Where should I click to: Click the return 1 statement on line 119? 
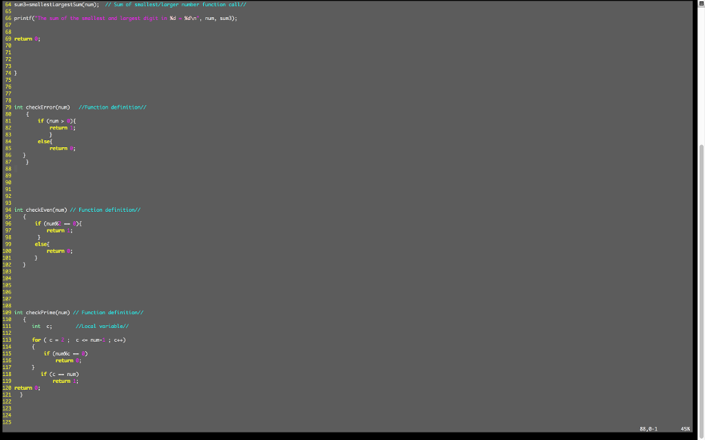pos(65,381)
